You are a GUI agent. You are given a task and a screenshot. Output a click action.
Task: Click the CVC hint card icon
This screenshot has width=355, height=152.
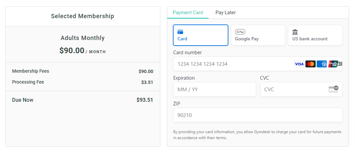point(333,89)
